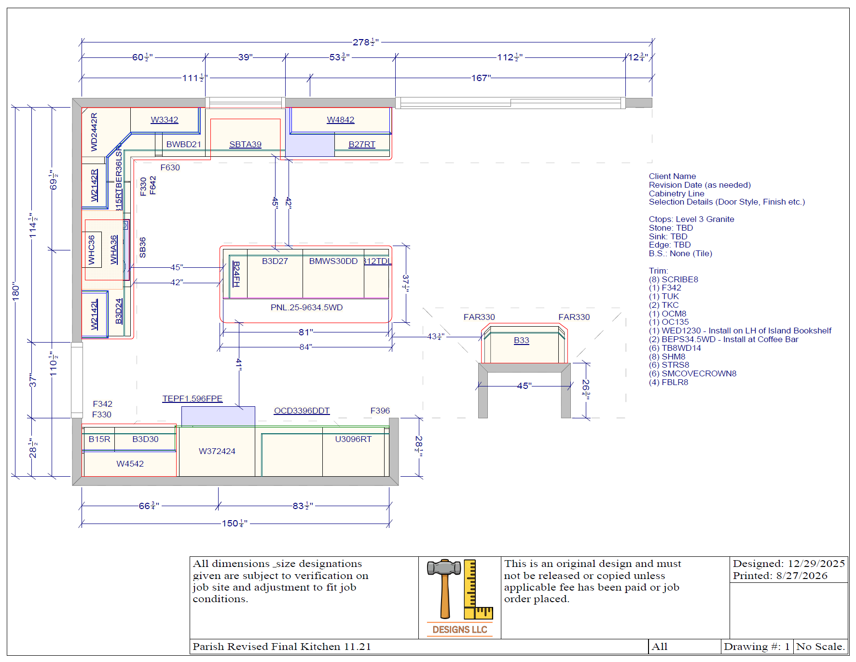
Task: Click the "(8) SCRIBE8" trim item
Action: tap(673, 279)
